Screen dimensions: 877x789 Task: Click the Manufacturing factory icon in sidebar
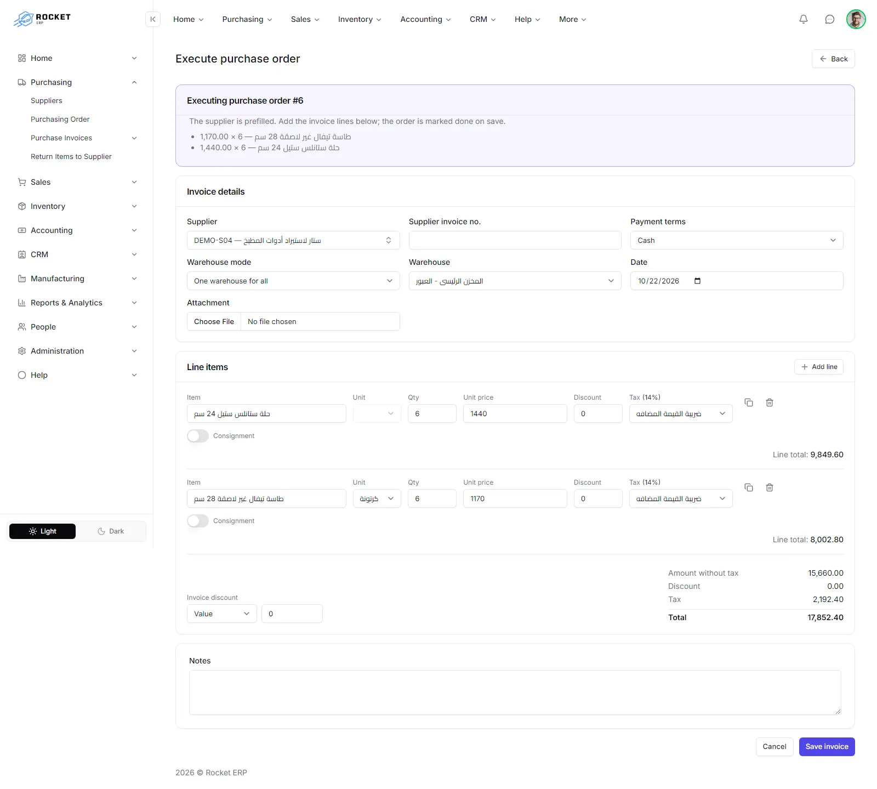click(22, 279)
